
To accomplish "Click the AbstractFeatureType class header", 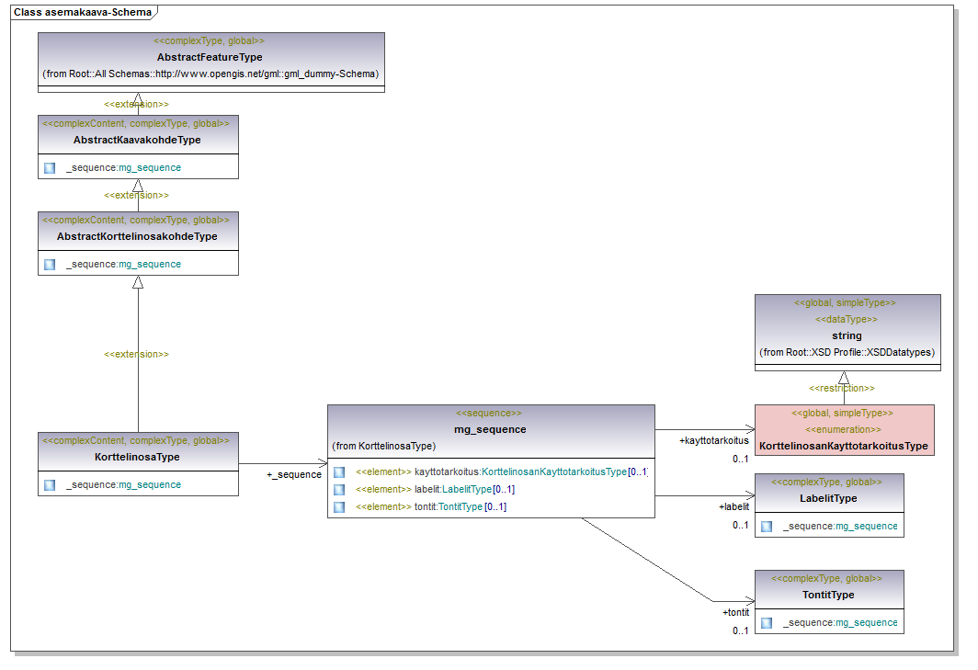I will point(210,57).
